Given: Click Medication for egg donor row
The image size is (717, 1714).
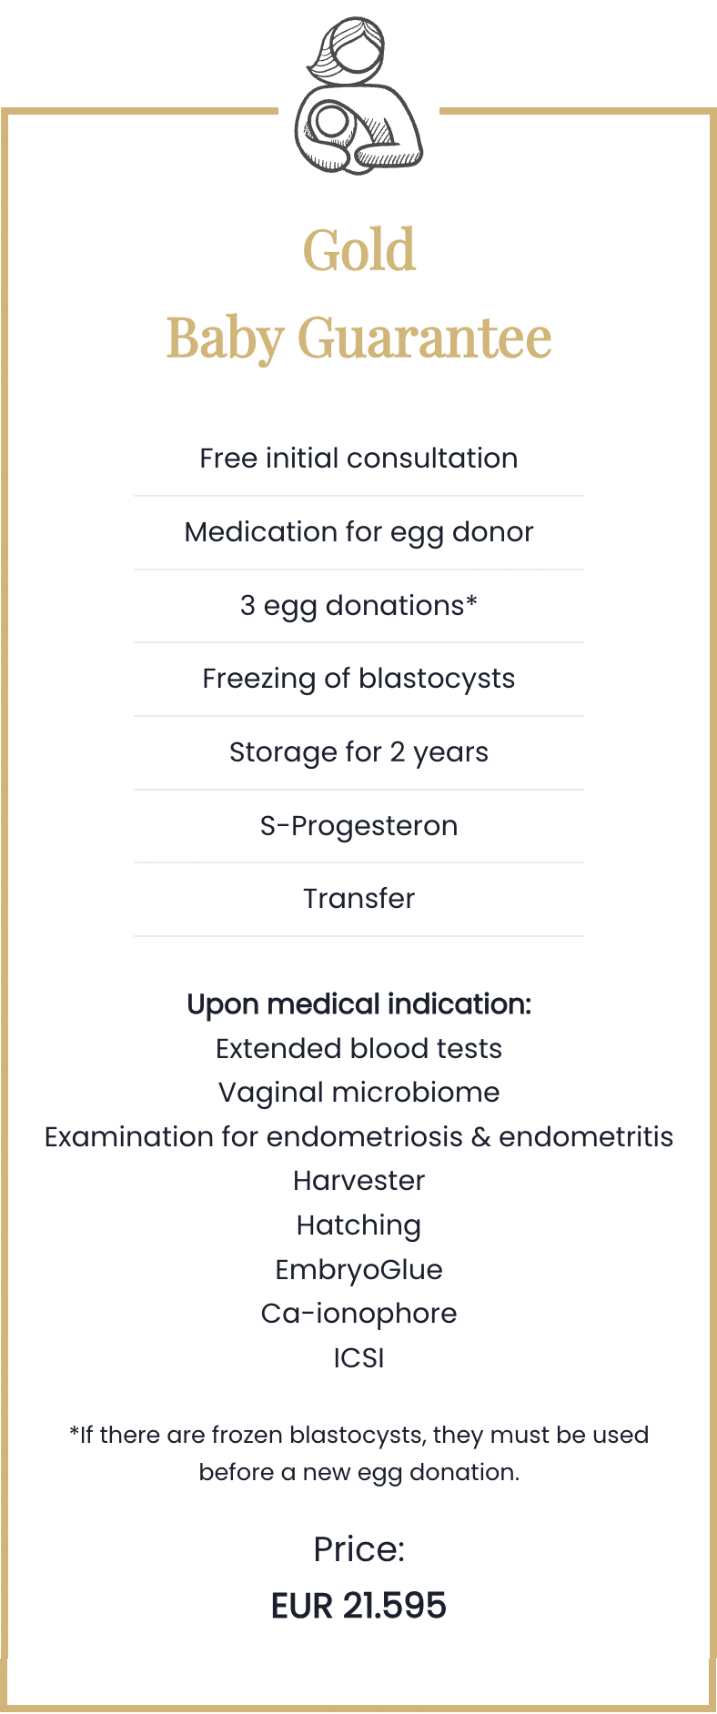Looking at the screenshot, I should [358, 532].
